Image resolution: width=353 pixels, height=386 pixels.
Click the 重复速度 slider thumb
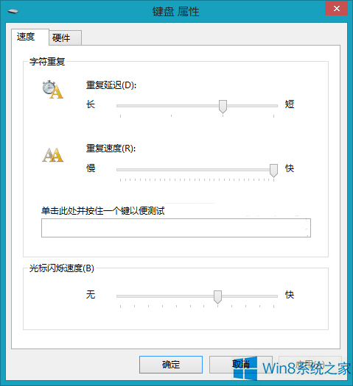tap(273, 171)
